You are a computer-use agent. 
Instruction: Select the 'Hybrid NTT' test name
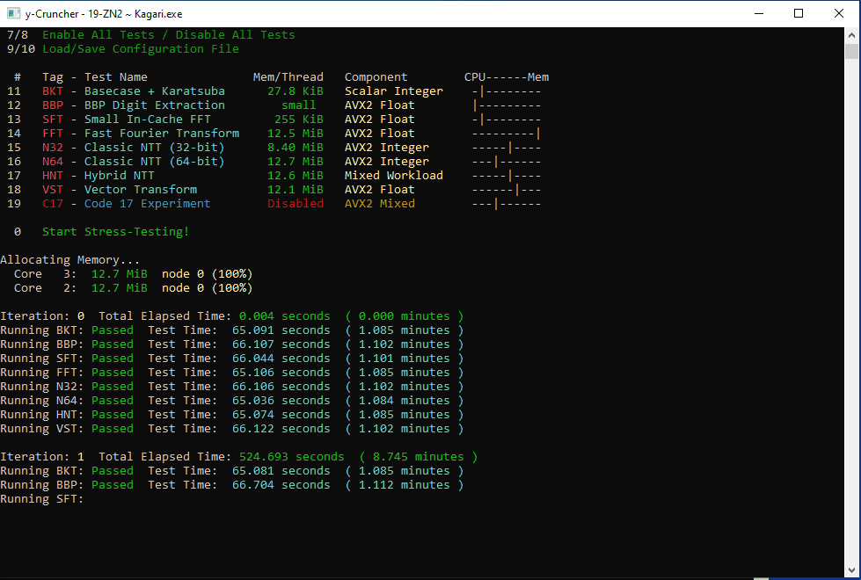tap(119, 176)
